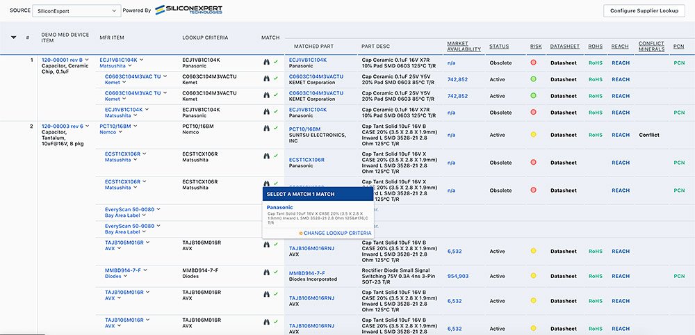695x335 pixels.
Task: Click yellow risk dot in PCT10/16BM row
Action: coord(533,135)
